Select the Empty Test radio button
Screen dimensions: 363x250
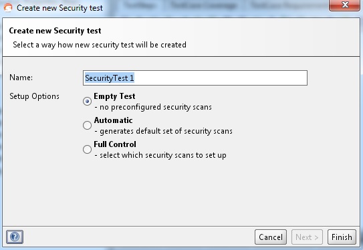click(87, 102)
